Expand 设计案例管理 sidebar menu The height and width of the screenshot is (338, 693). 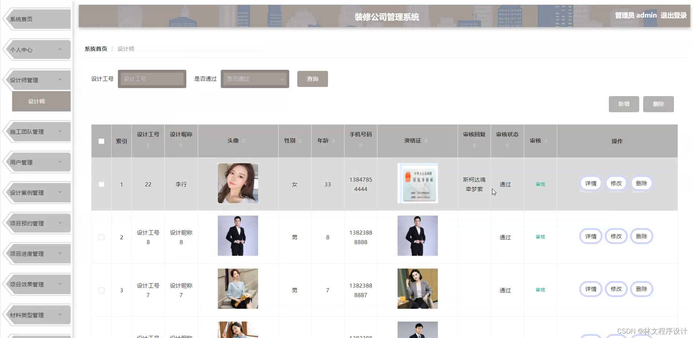(x=37, y=192)
